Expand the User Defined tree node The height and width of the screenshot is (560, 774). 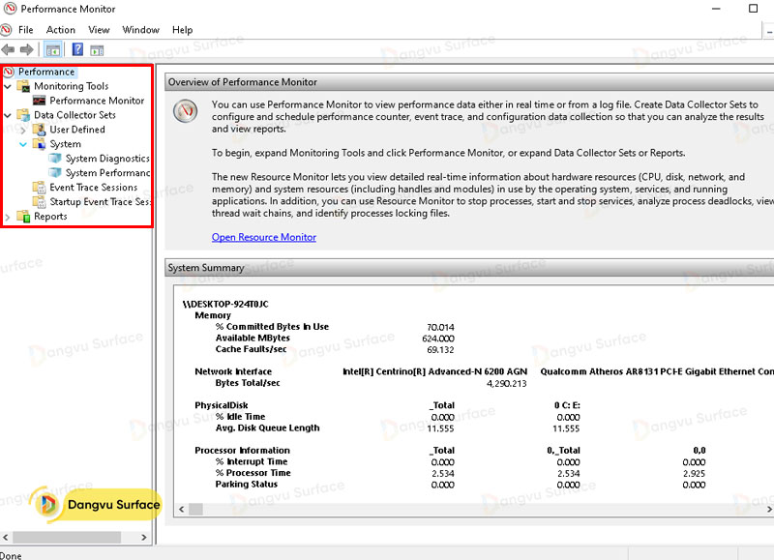23,130
